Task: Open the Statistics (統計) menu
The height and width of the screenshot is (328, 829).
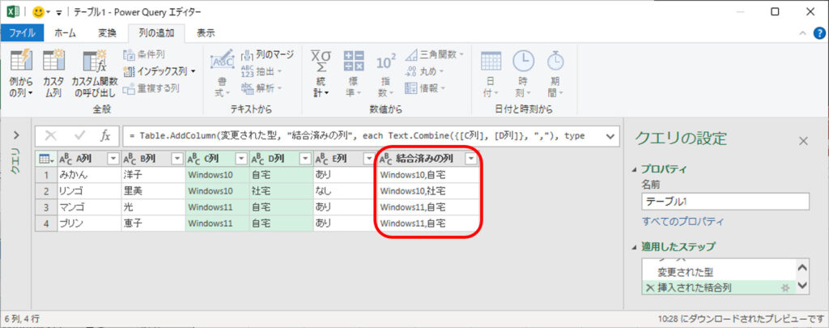Action: (321, 74)
